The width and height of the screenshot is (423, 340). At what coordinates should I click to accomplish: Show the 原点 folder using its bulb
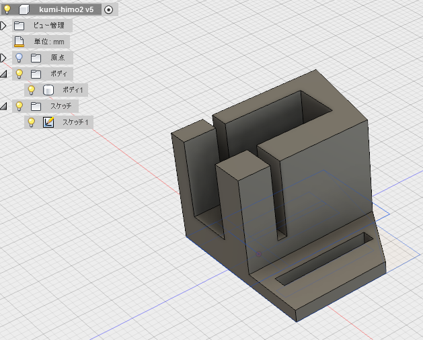tap(19, 58)
